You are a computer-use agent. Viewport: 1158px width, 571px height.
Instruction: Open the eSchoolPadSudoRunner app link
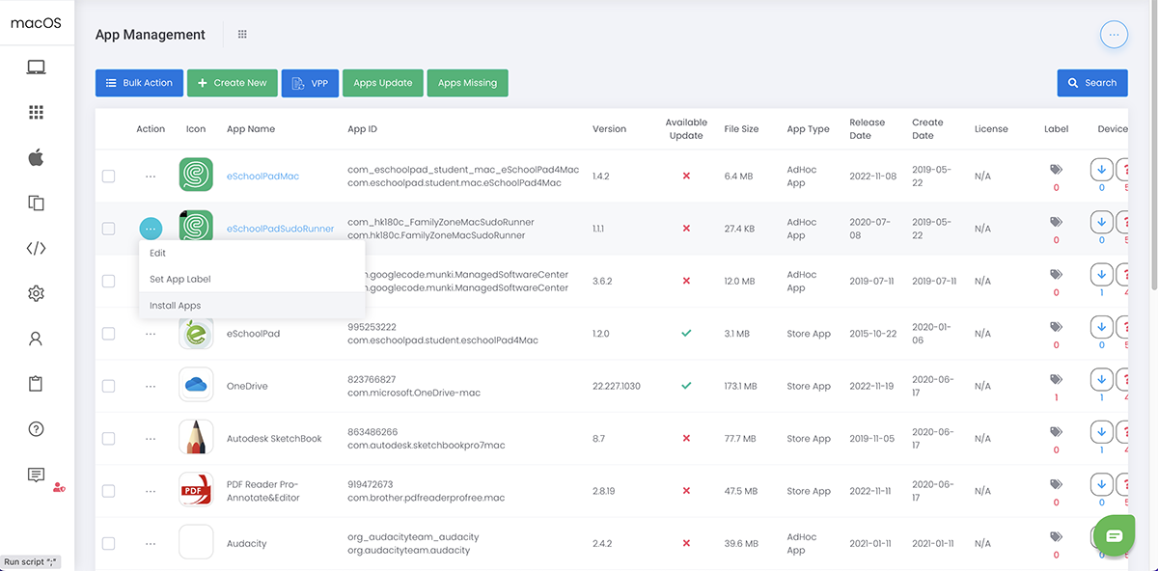(x=280, y=229)
